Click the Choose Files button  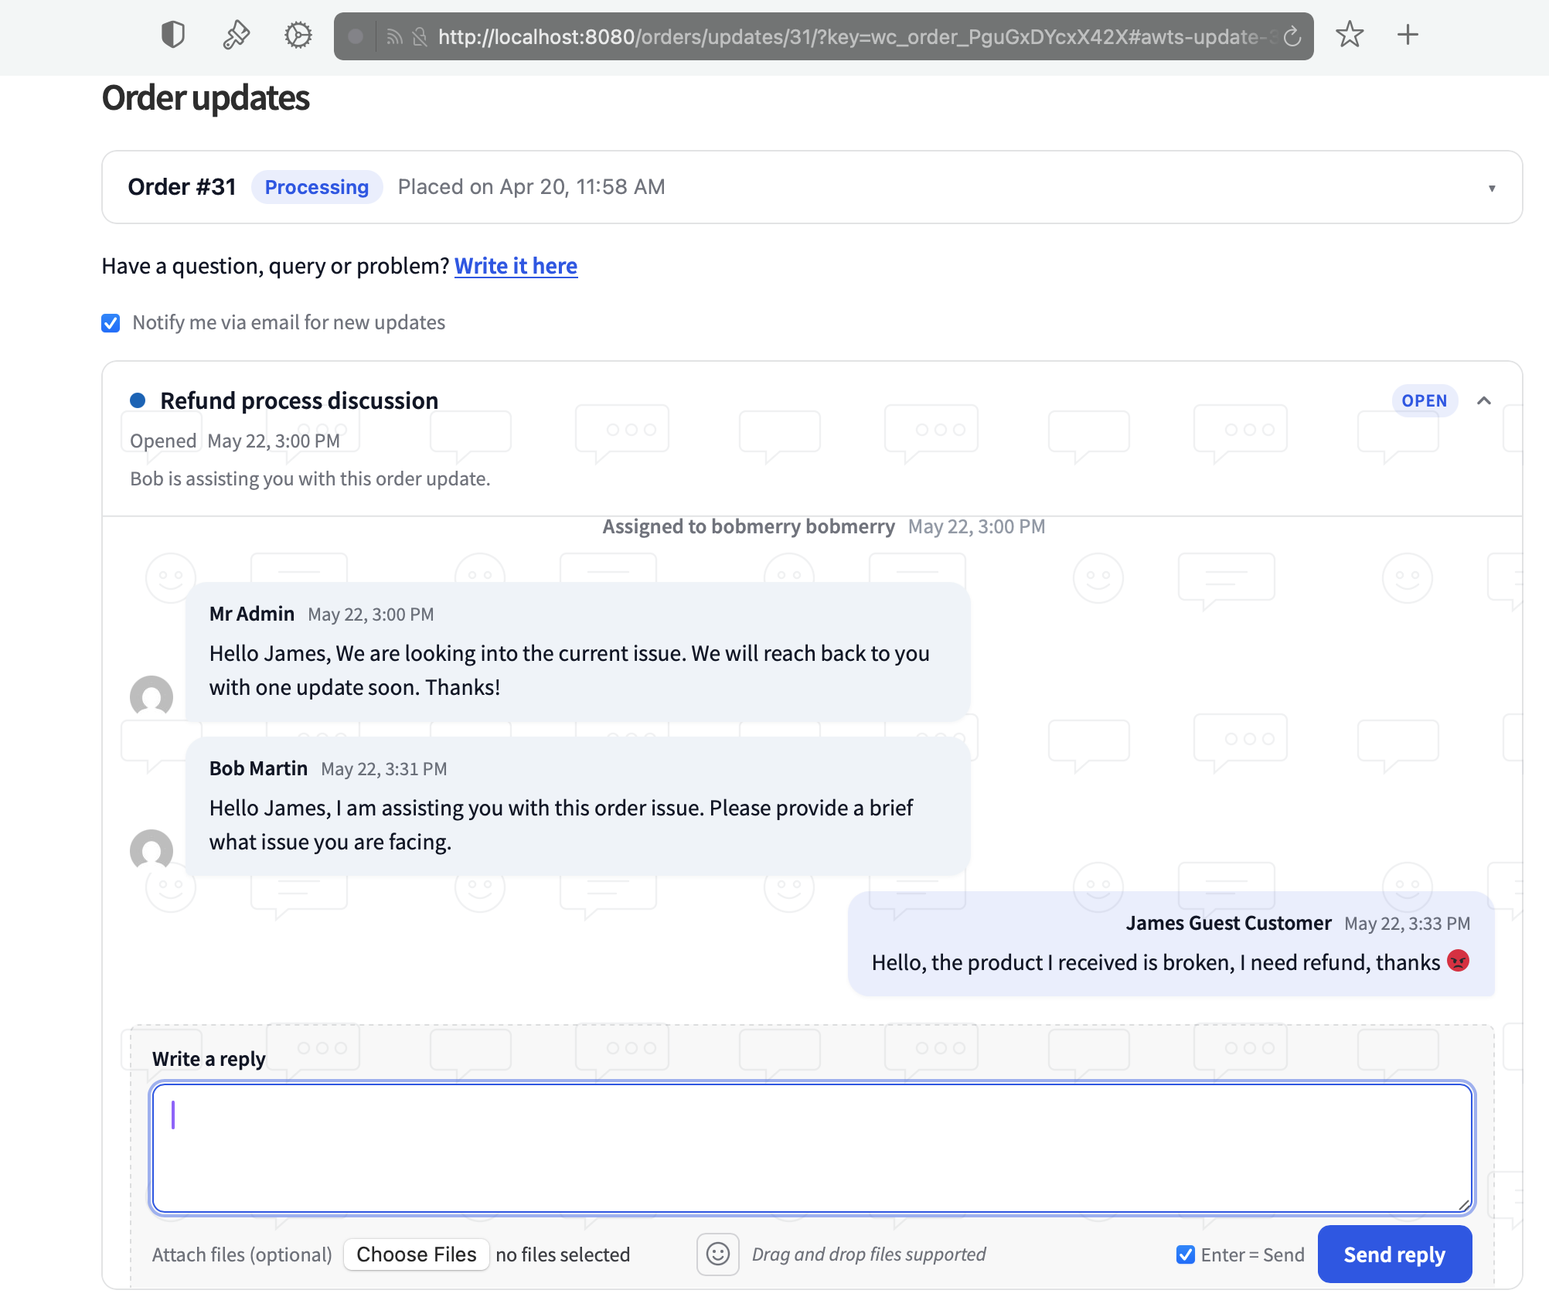pyautogui.click(x=416, y=1254)
